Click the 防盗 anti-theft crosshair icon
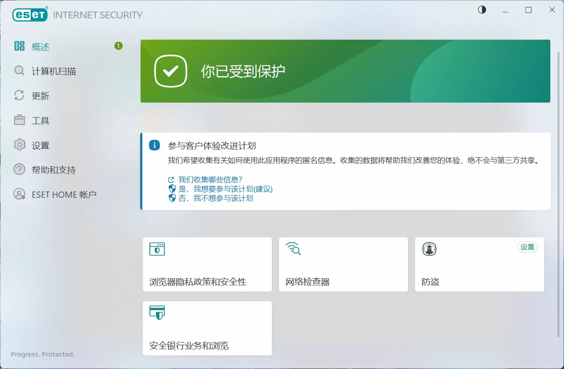The width and height of the screenshot is (564, 369). point(429,249)
